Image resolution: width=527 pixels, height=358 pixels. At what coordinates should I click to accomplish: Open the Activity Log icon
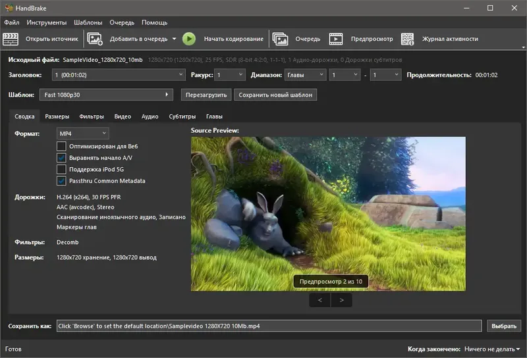[408, 39]
